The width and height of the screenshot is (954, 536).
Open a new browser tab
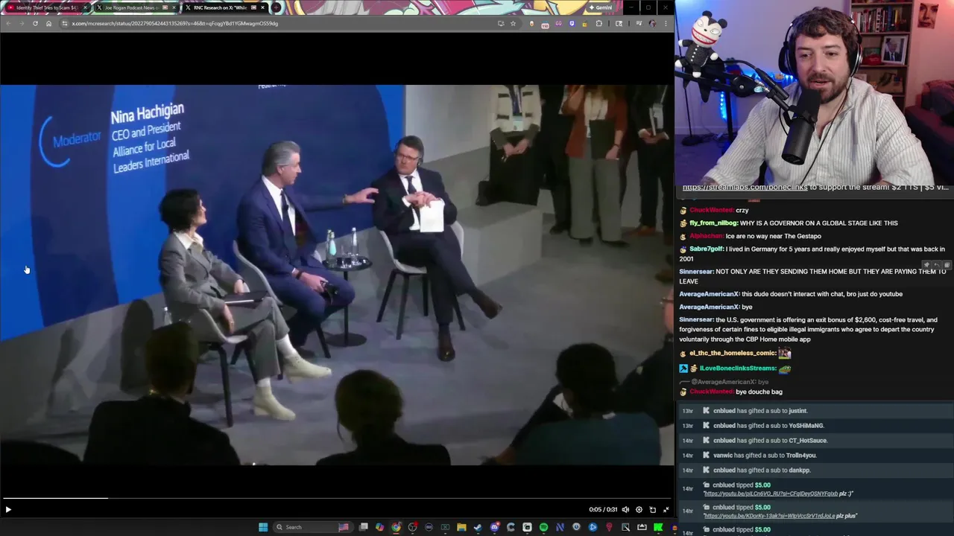pos(277,7)
